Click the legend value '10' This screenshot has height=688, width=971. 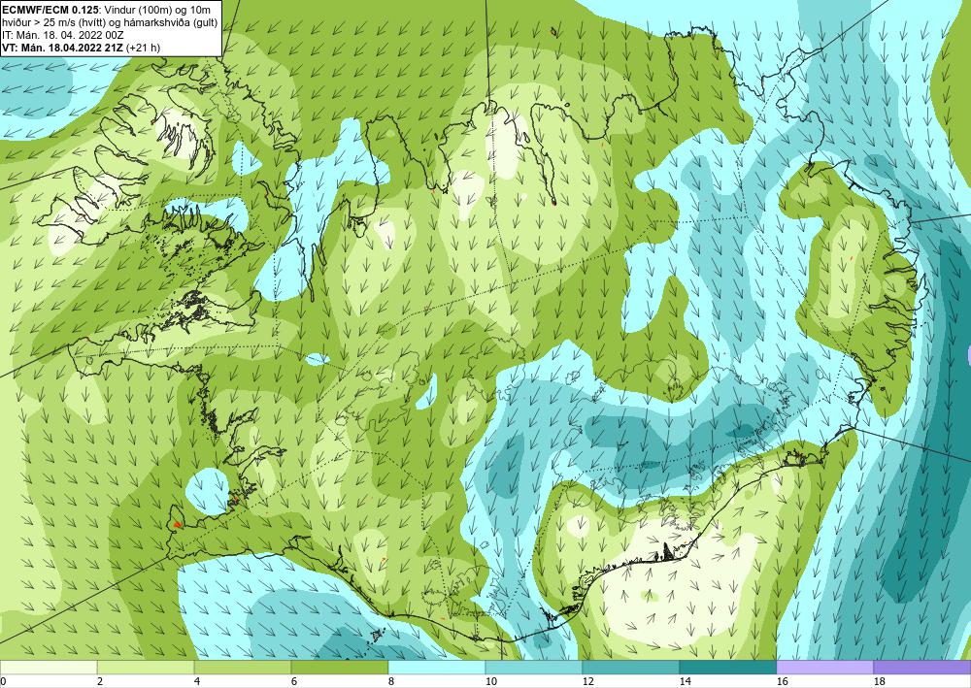[490, 681]
